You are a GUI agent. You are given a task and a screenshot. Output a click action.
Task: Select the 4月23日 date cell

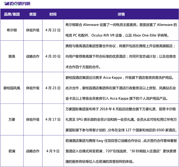(x=53, y=88)
